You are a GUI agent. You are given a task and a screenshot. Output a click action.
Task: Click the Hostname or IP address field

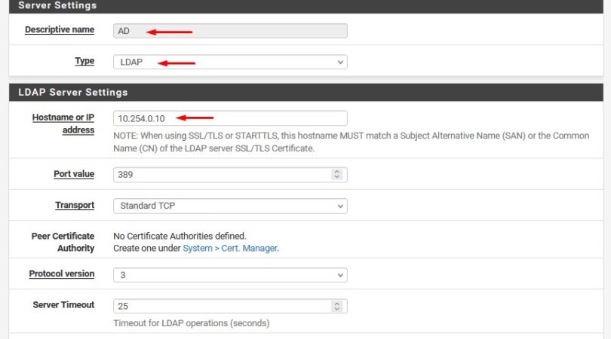click(230, 118)
